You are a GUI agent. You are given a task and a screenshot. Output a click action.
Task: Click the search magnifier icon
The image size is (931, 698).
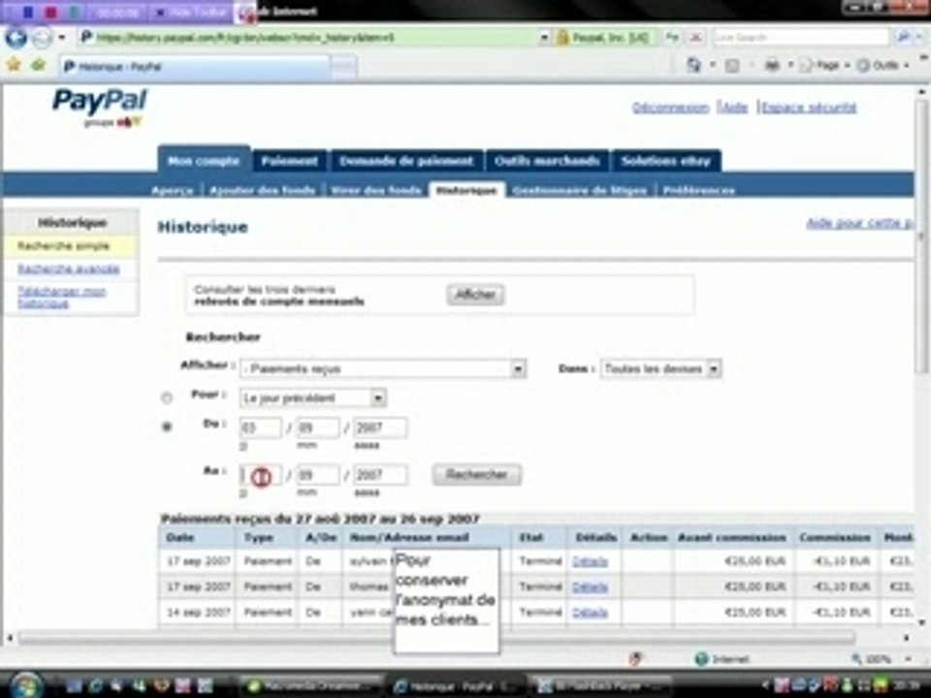[x=903, y=38]
